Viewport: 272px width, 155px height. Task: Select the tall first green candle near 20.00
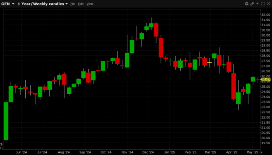6,121
